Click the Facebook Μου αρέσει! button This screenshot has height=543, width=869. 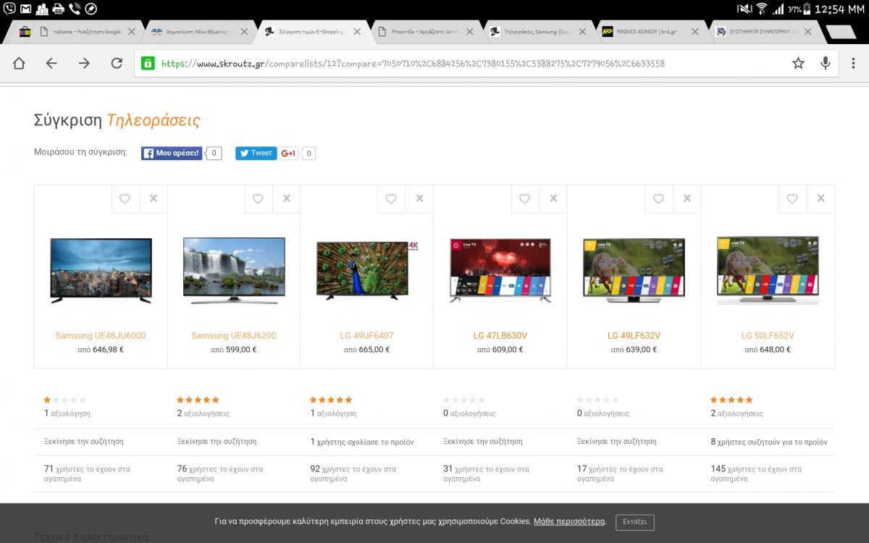(172, 153)
